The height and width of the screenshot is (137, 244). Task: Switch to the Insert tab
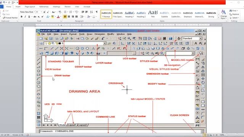[18, 7]
